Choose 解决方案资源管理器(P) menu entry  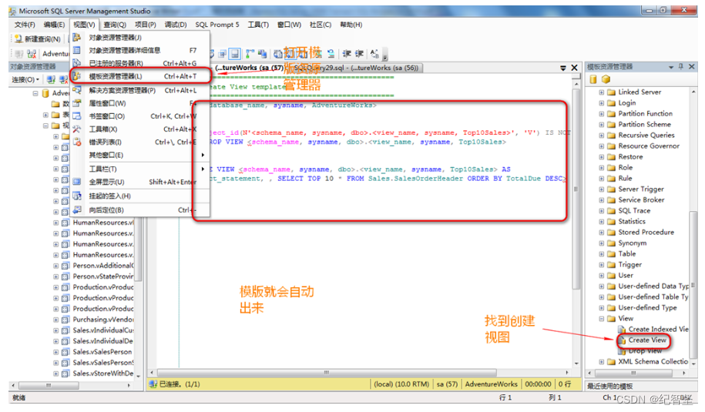point(141,90)
